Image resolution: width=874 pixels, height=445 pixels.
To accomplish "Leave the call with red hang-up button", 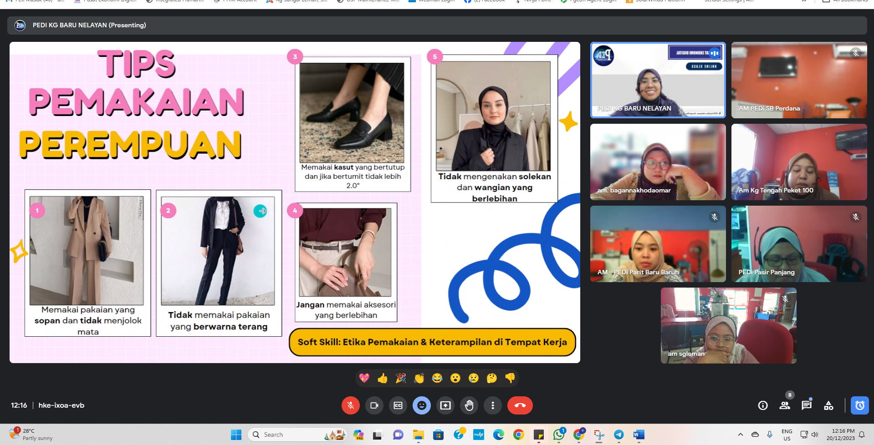I will 520,405.
